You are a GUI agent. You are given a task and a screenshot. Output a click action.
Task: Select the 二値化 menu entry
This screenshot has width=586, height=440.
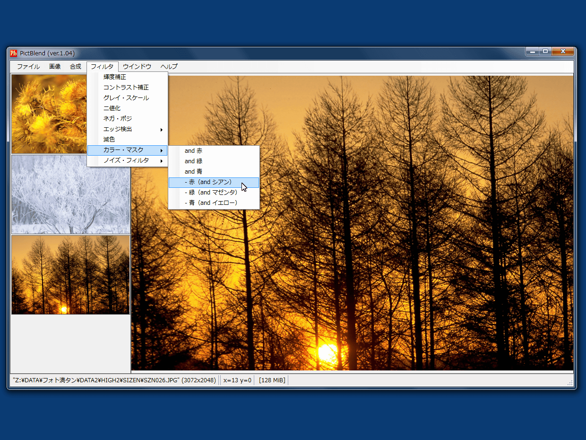112,108
